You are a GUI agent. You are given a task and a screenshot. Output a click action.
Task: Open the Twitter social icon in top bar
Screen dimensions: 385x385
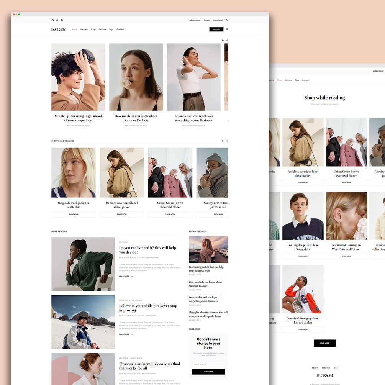coord(57,20)
